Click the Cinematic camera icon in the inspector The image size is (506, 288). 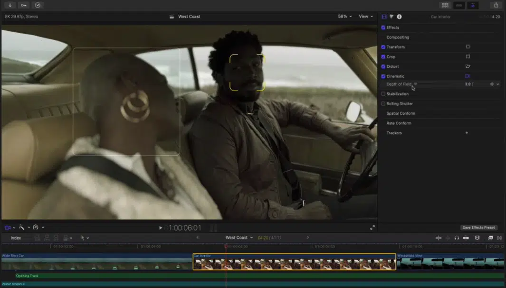click(468, 76)
